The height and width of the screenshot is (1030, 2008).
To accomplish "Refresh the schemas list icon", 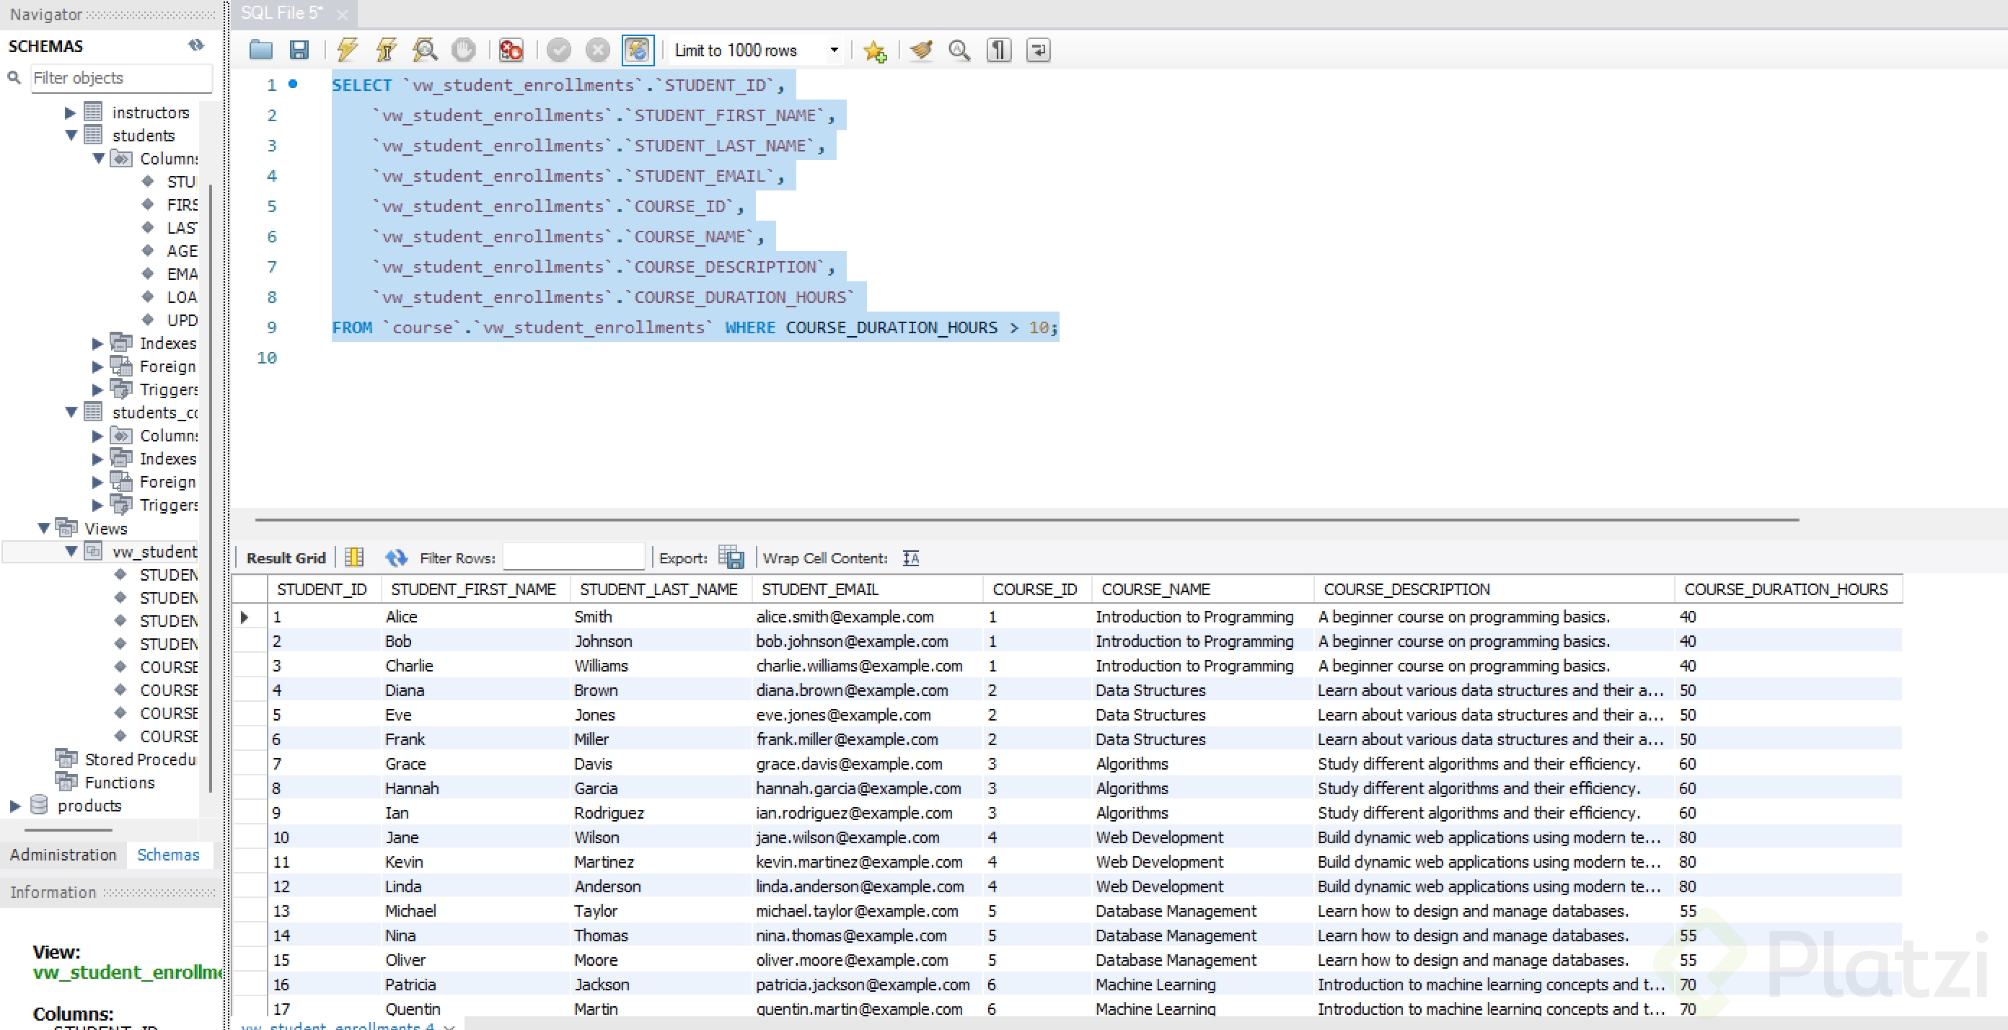I will point(195,45).
